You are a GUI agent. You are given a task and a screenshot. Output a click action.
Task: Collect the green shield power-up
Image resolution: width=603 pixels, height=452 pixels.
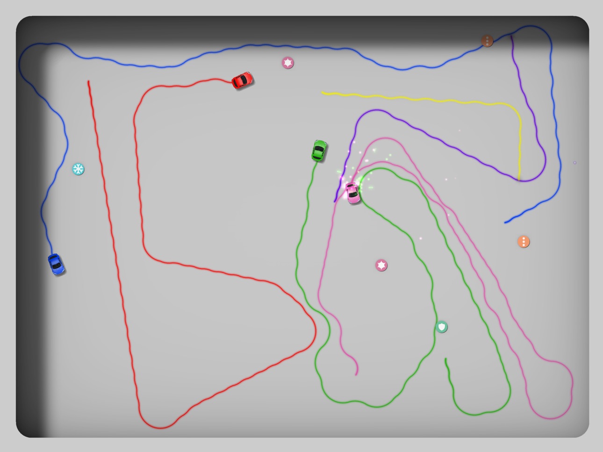[441, 327]
